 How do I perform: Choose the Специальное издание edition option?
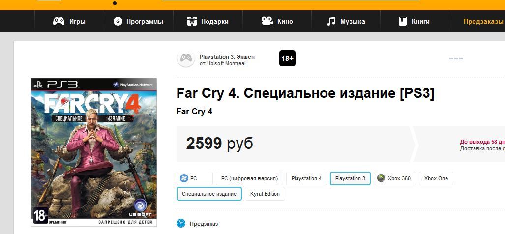(x=209, y=194)
